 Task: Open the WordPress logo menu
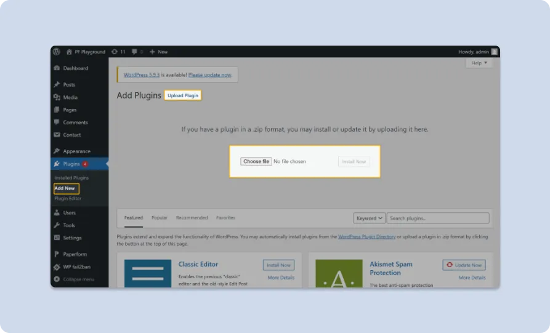click(x=57, y=52)
